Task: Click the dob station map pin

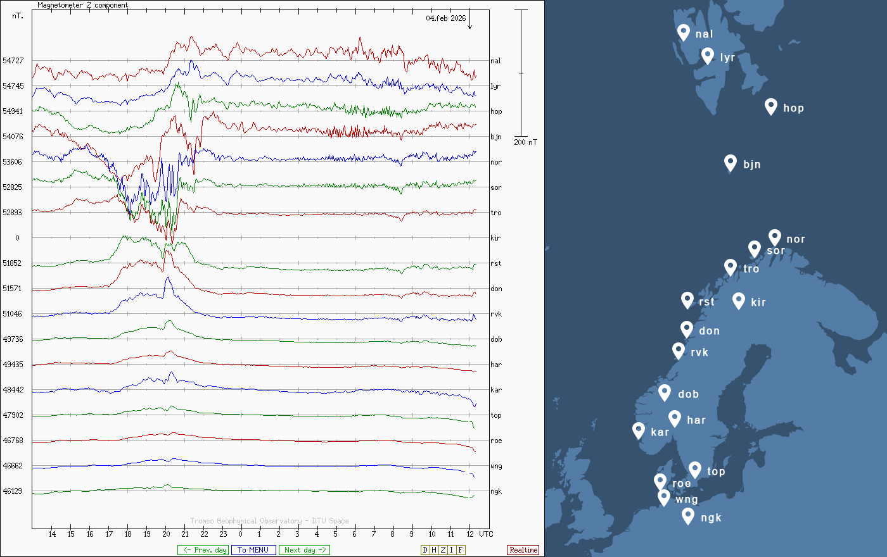Action: tap(665, 392)
